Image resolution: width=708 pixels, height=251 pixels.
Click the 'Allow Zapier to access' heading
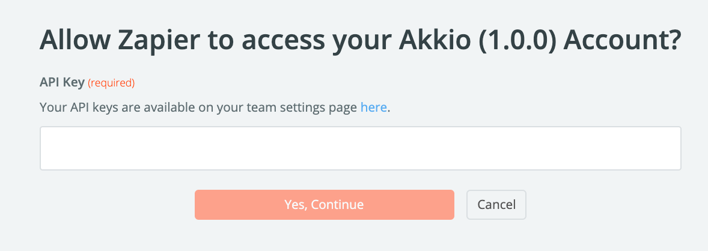point(359,41)
